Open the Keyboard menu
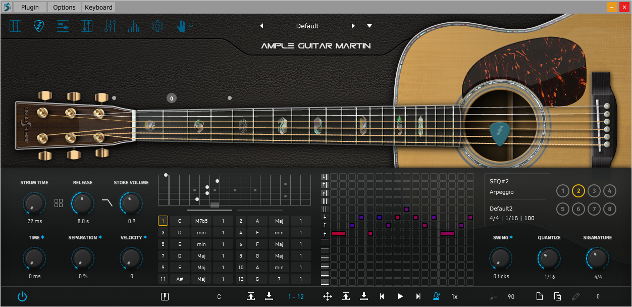 [98, 7]
